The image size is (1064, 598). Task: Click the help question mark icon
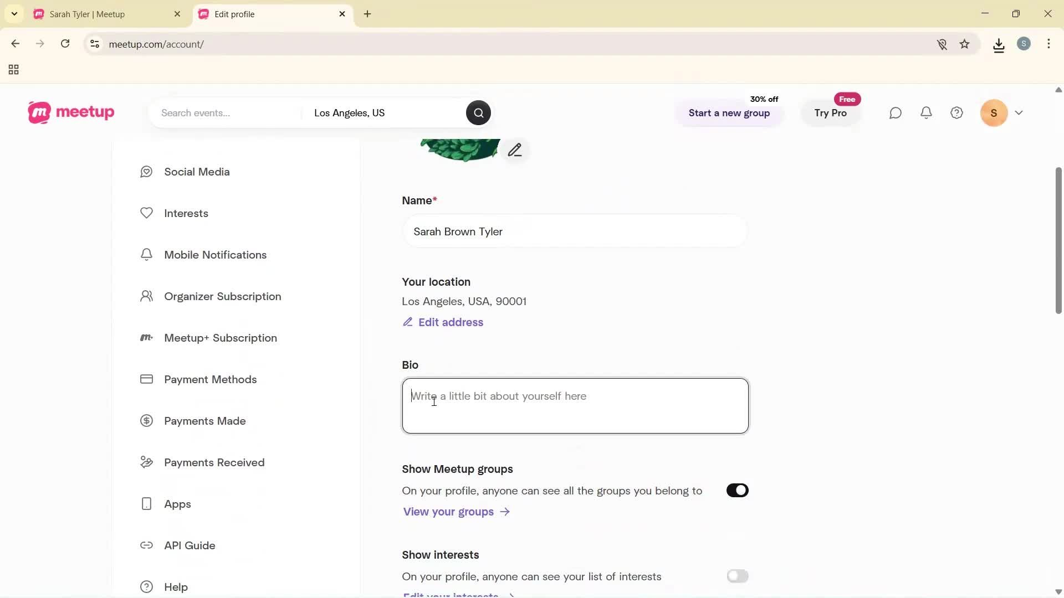[x=956, y=112]
